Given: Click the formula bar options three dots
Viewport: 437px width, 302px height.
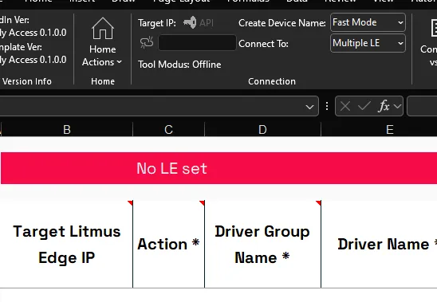Looking at the screenshot, I should coord(327,106).
